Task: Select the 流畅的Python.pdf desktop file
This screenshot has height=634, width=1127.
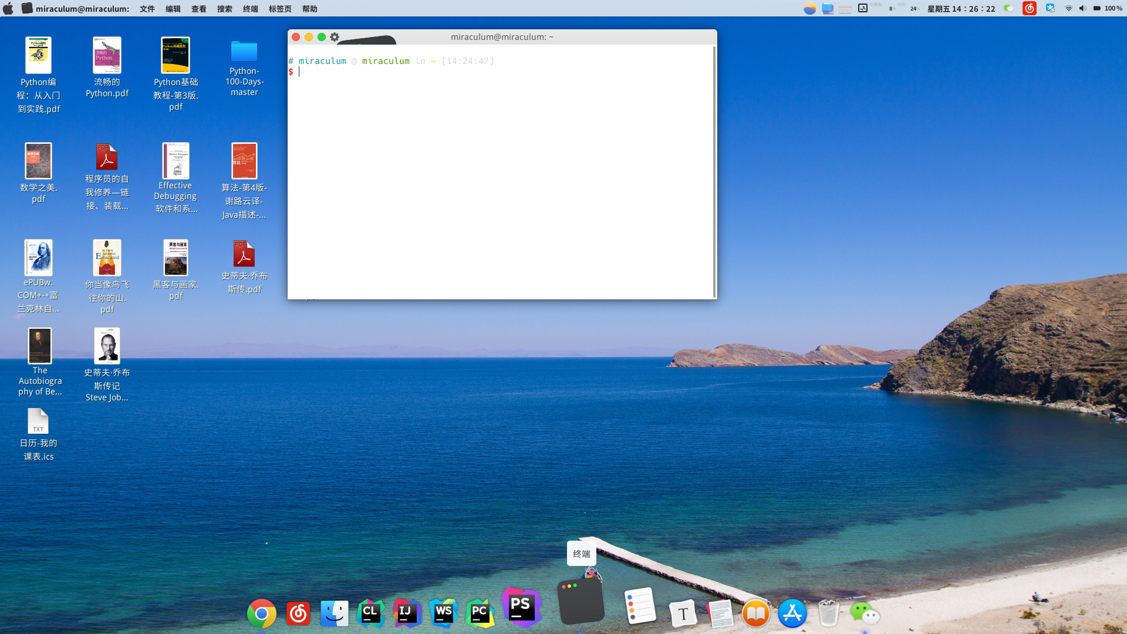Action: point(107,56)
